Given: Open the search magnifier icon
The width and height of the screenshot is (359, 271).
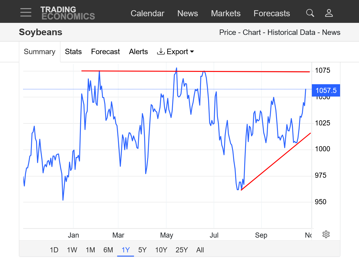Looking at the screenshot, I should [310, 13].
